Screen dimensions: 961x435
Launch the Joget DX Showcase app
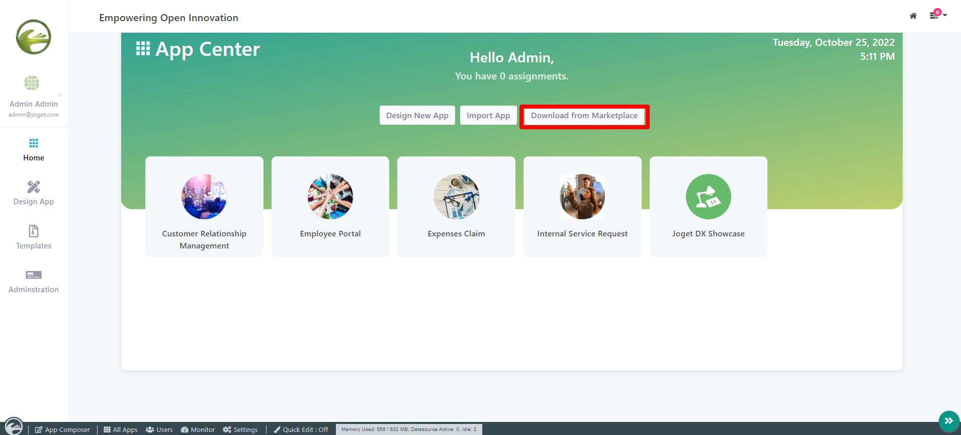coord(709,207)
